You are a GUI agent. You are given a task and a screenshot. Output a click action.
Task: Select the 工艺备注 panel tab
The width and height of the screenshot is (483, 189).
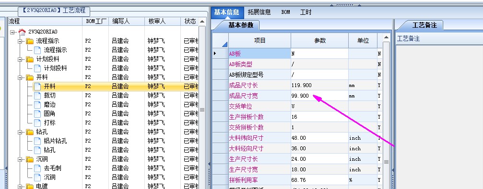click(424, 25)
